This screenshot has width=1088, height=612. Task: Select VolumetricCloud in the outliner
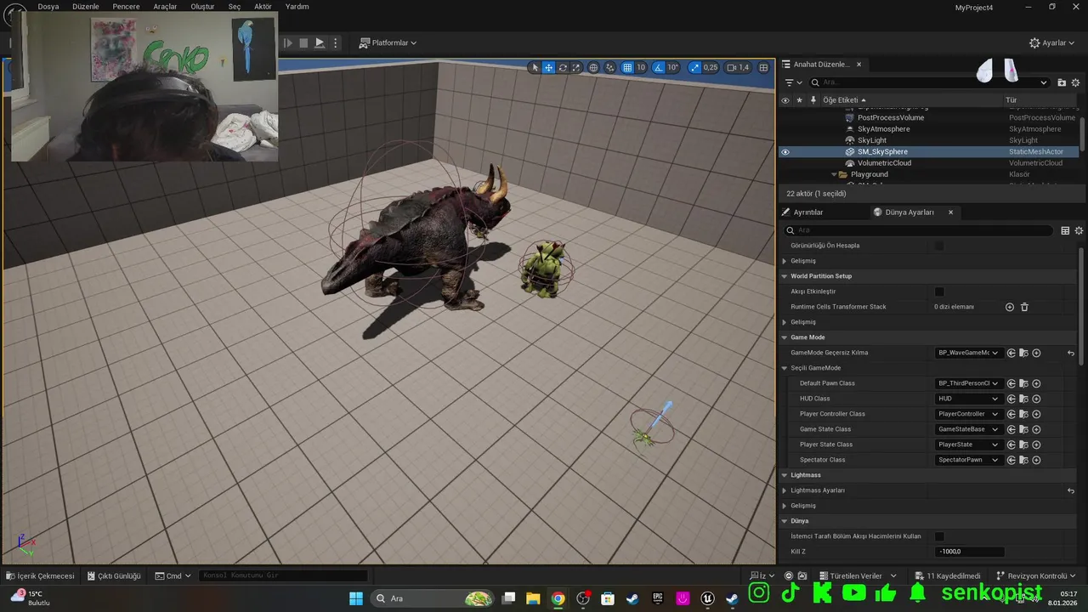[884, 163]
